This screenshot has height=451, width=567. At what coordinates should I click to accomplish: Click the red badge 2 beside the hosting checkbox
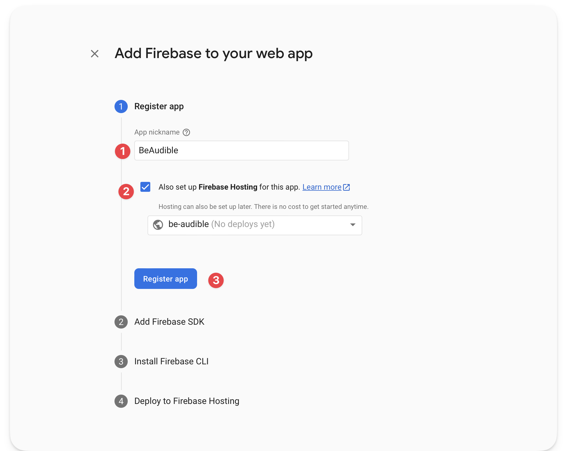(126, 191)
